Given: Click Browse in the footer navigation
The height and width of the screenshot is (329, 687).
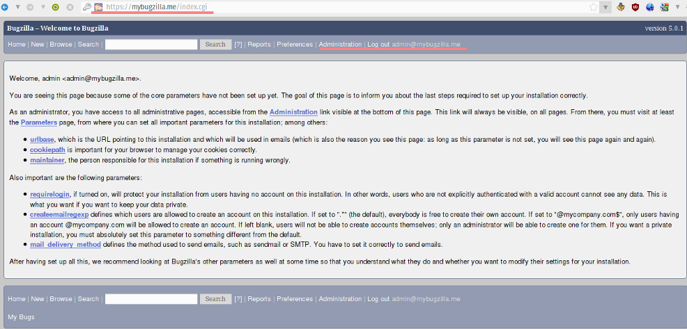Looking at the screenshot, I should click(61, 299).
